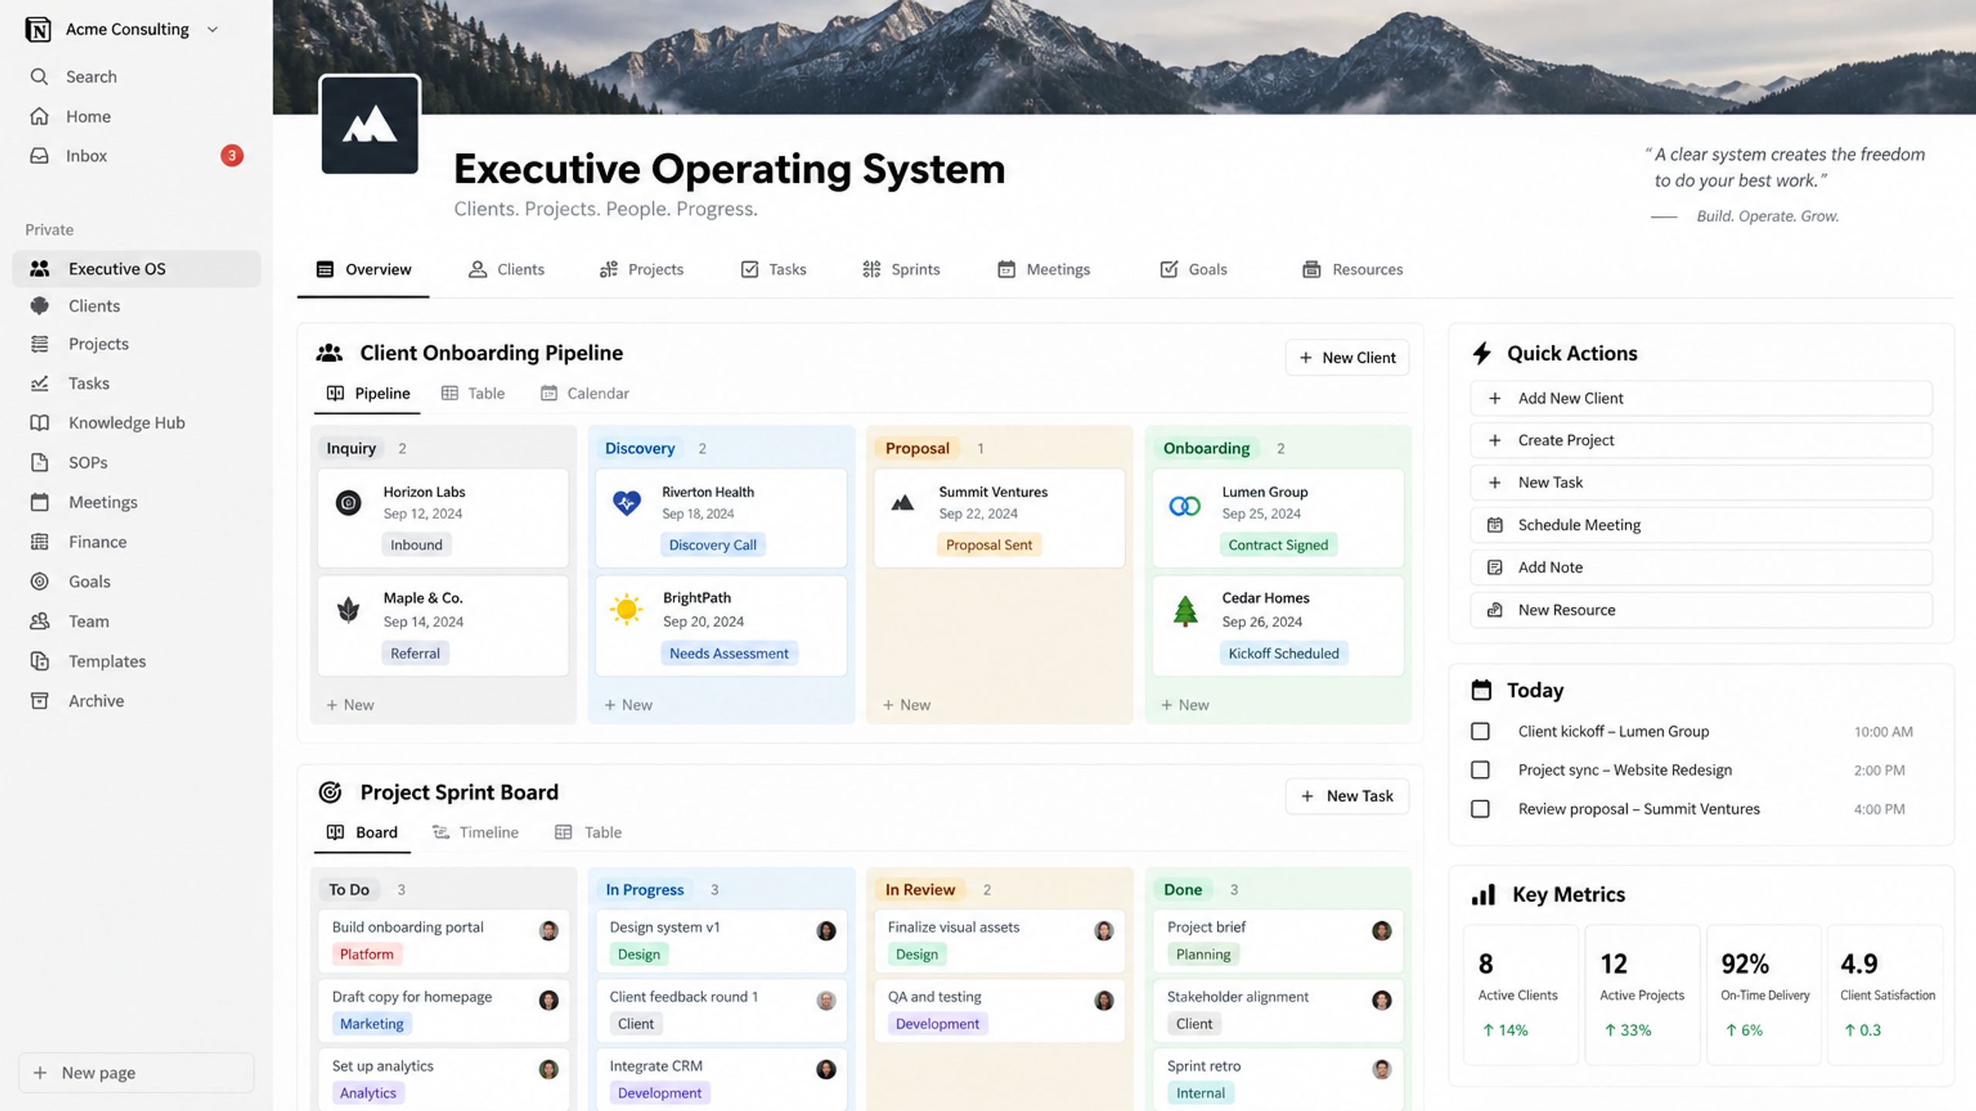This screenshot has width=1976, height=1111.
Task: Click the New Client button
Action: pyautogui.click(x=1347, y=358)
